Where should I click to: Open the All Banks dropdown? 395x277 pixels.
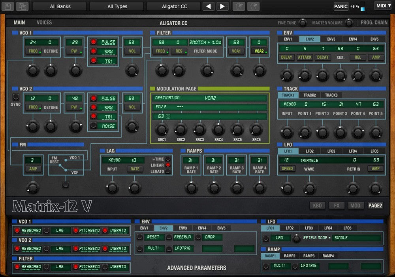pyautogui.click(x=60, y=6)
